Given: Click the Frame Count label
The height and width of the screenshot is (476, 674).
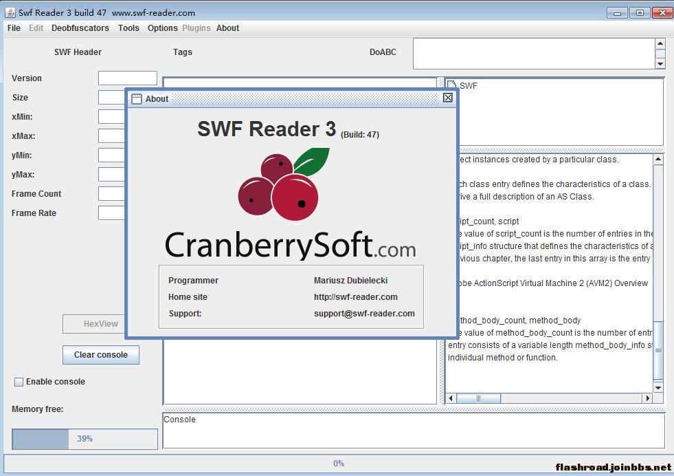Looking at the screenshot, I should [x=36, y=194].
